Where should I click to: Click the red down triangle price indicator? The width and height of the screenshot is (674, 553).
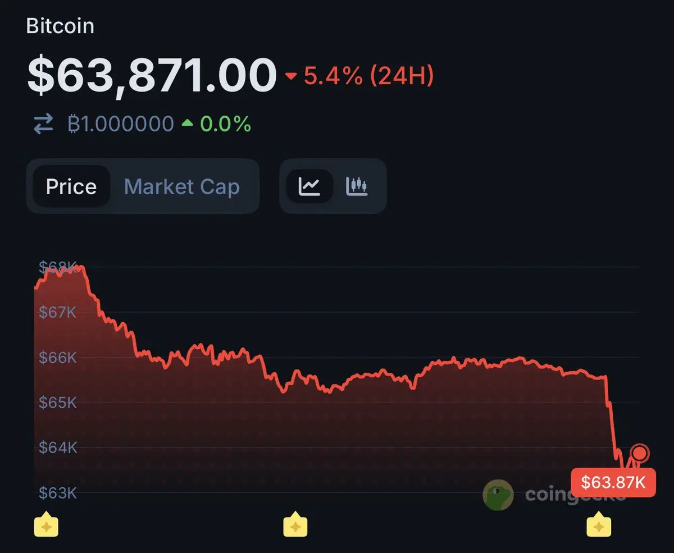click(291, 76)
